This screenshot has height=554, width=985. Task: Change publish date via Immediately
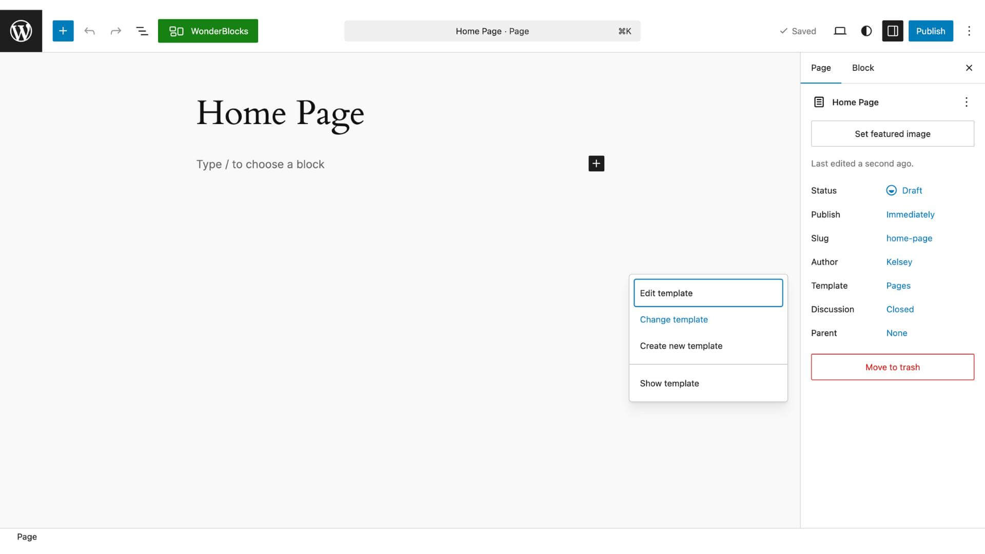coord(910,214)
